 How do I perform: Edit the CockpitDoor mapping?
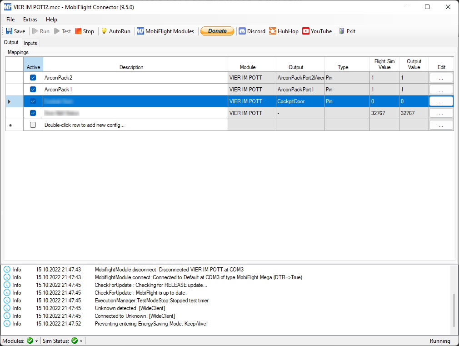441,101
